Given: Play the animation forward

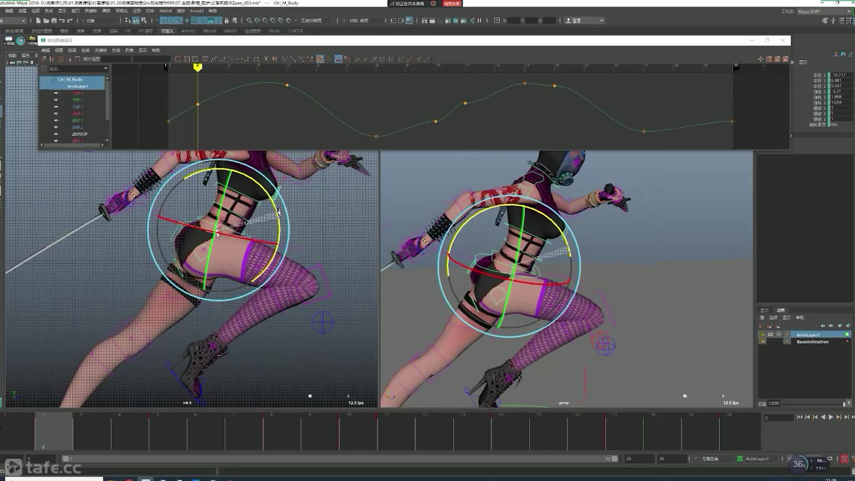Looking at the screenshot, I should 831,417.
